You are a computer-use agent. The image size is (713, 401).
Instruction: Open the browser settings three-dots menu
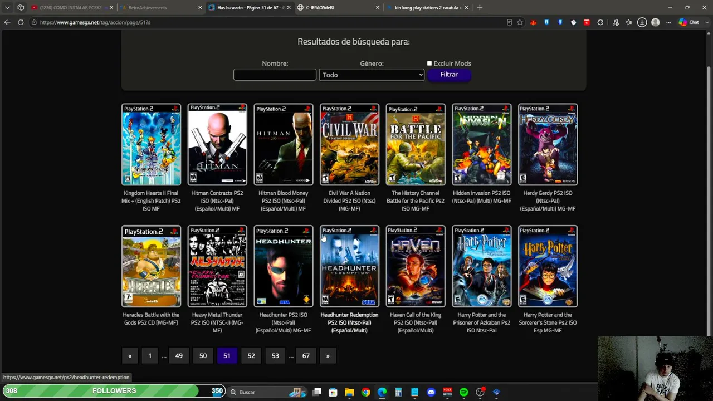tap(668, 22)
